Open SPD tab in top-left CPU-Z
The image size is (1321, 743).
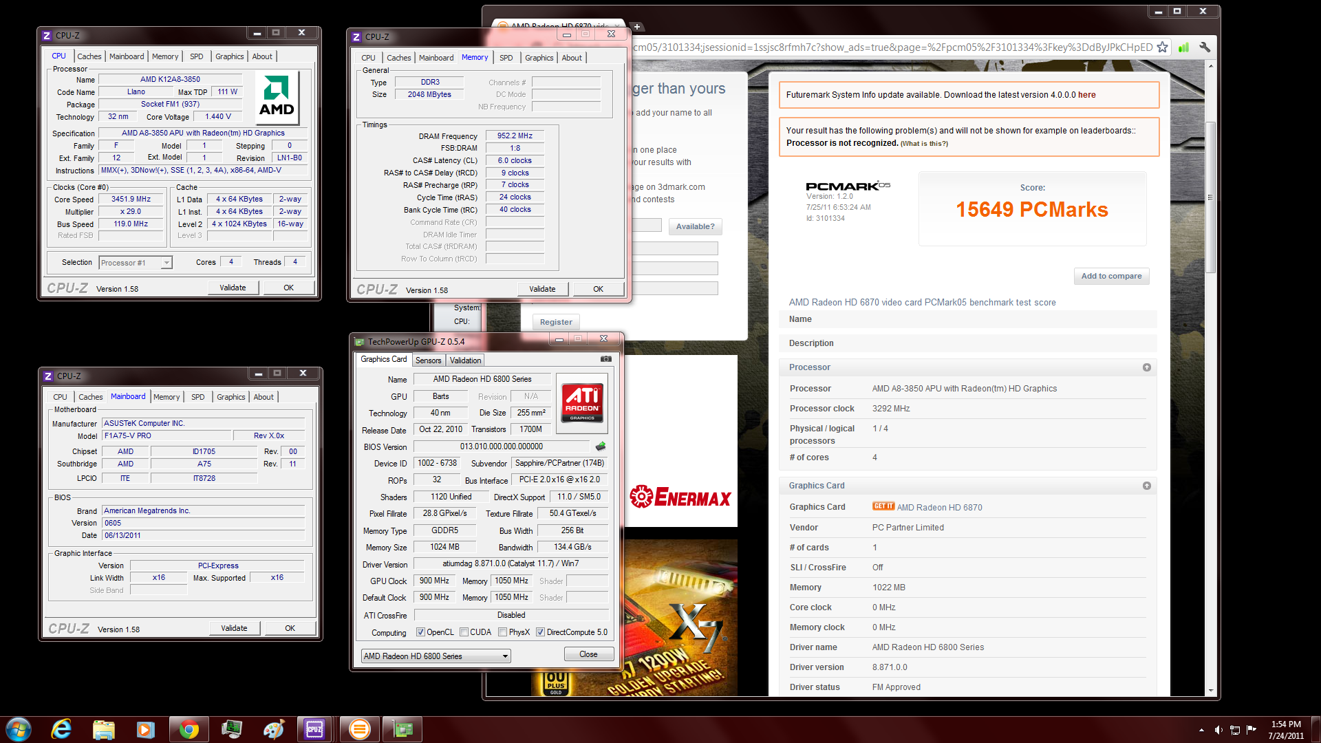197,56
